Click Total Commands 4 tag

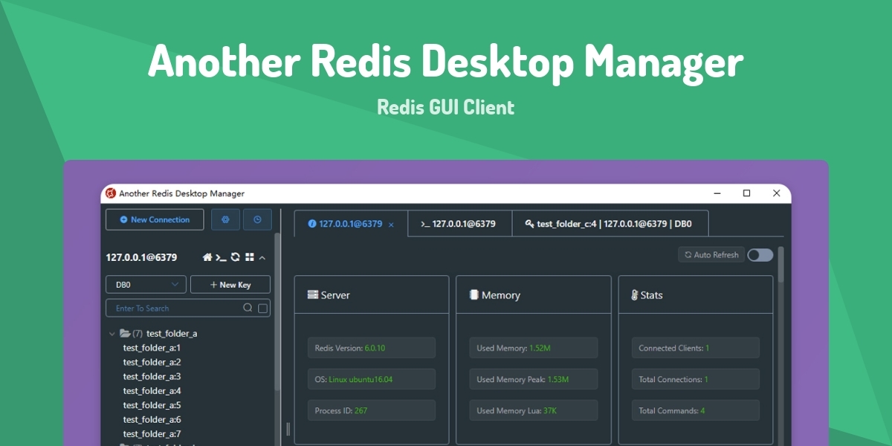pos(696,410)
